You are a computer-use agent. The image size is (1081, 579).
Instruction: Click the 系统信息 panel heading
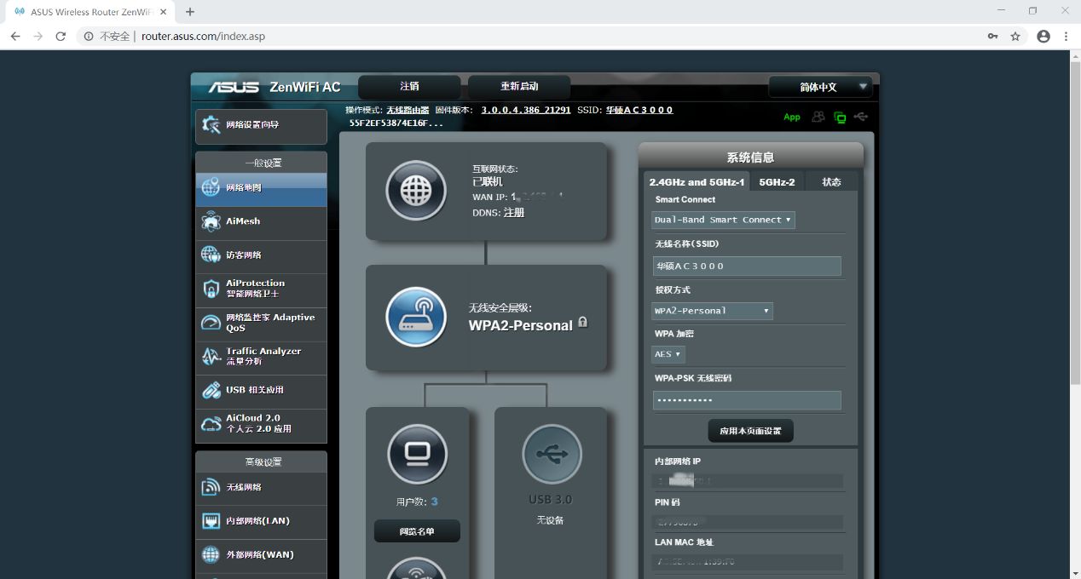(750, 158)
